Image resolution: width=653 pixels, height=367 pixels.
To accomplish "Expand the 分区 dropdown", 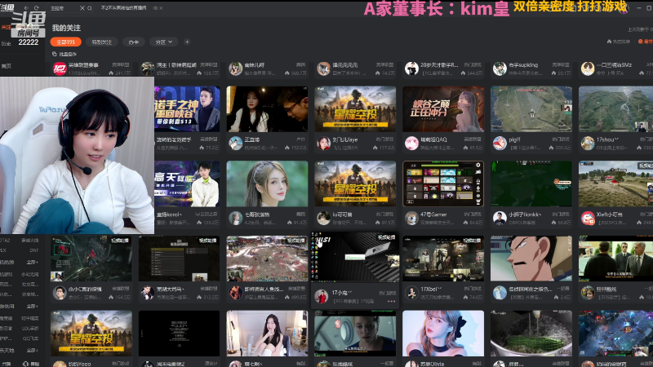I will (164, 42).
